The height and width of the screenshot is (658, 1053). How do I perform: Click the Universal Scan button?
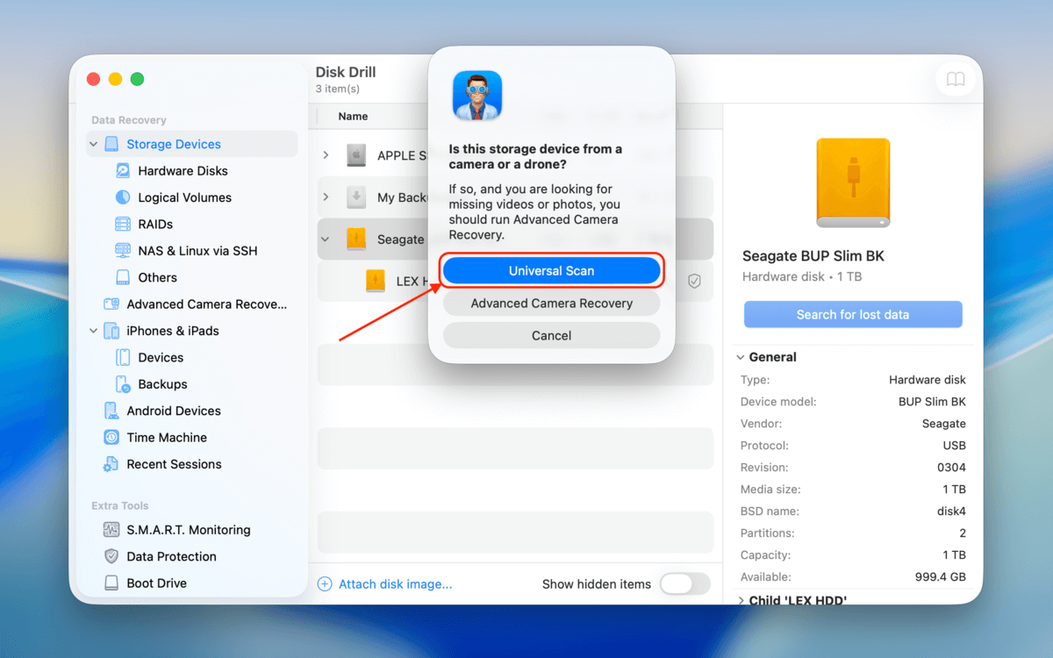point(551,270)
